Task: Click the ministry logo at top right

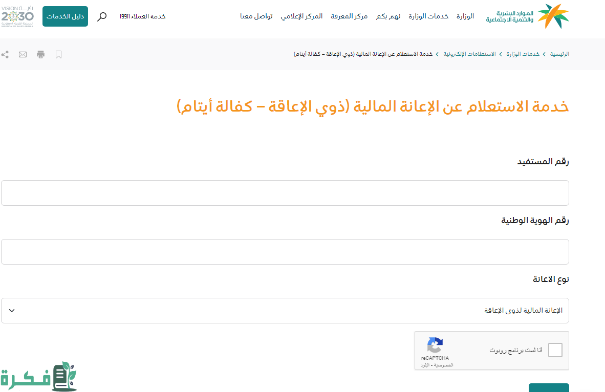Action: coord(527,16)
